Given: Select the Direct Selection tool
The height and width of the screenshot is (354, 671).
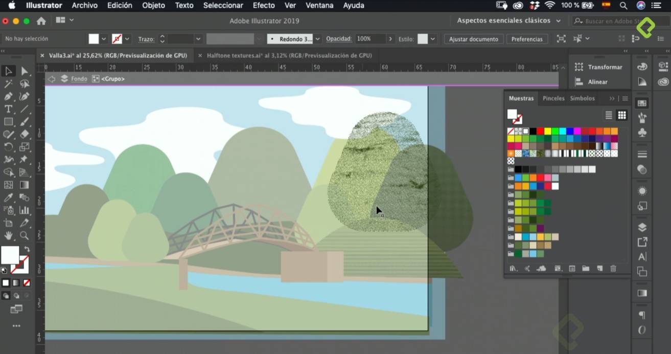Looking at the screenshot, I should (24, 71).
